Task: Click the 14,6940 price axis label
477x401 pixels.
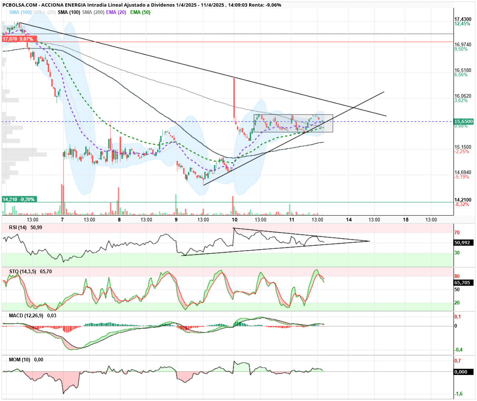Action: (463, 173)
